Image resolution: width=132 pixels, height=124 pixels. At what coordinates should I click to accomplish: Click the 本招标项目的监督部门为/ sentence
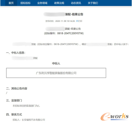[26, 106]
